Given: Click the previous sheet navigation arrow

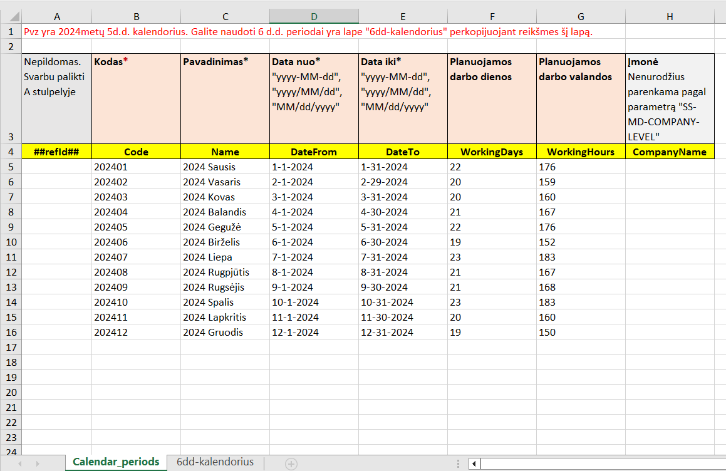Looking at the screenshot, I should coord(20,463).
